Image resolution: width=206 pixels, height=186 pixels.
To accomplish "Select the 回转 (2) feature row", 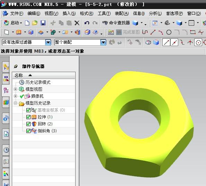I will coord(44,124).
